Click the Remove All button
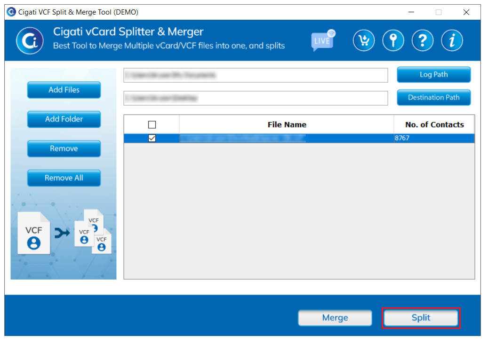 click(x=64, y=178)
